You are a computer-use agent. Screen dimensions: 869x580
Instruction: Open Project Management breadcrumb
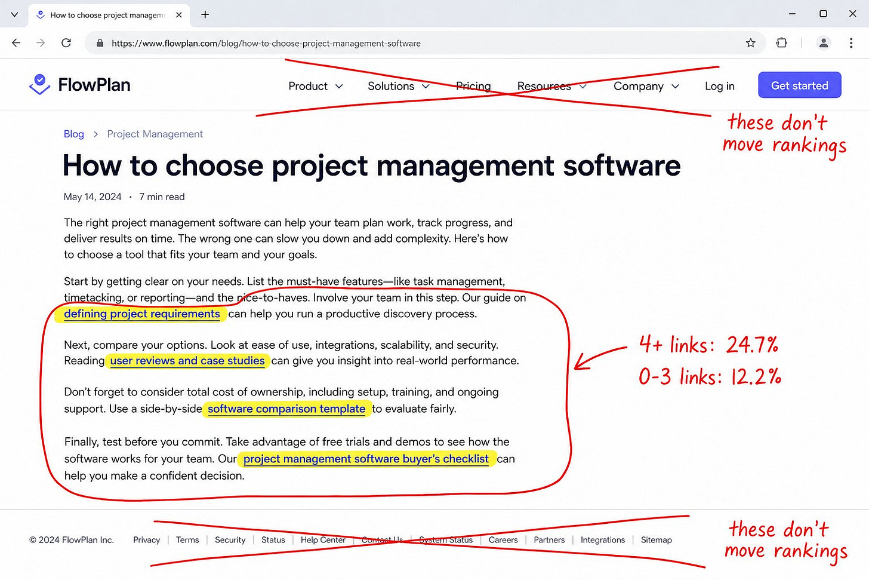pyautogui.click(x=155, y=134)
